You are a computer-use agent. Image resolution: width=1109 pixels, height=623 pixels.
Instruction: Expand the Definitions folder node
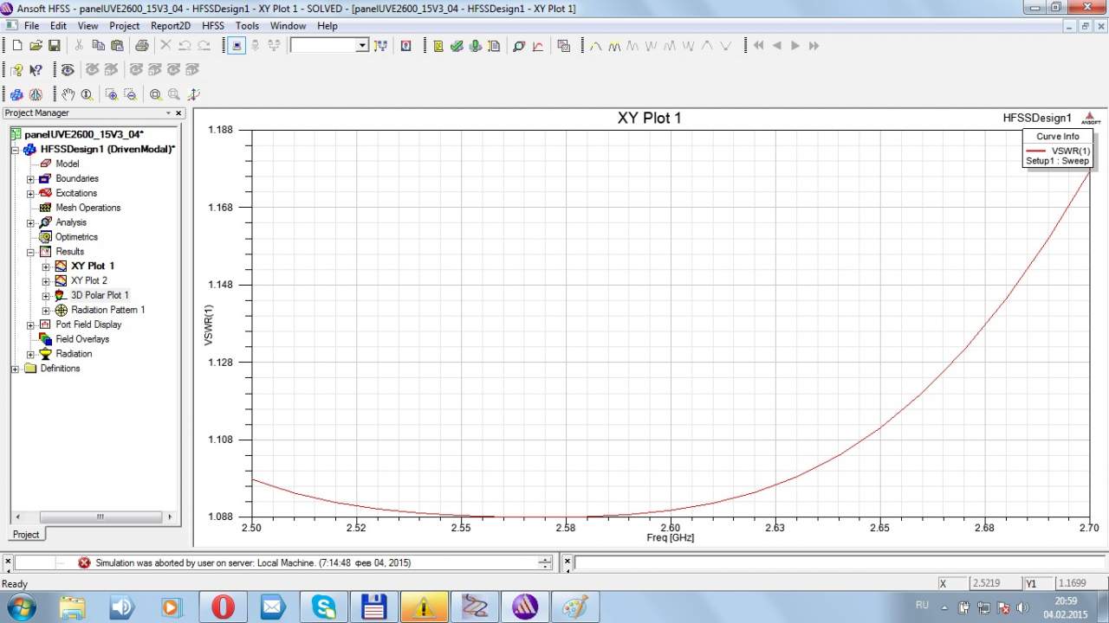pos(16,369)
